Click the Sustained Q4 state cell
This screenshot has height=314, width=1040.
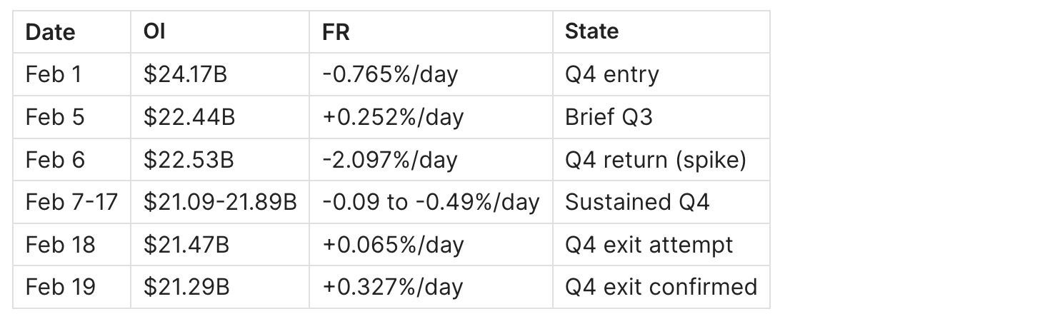(x=637, y=202)
